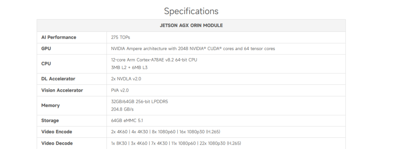
Task: Click the 3MB L2 + 6MB L3 text
Action: pos(129,68)
